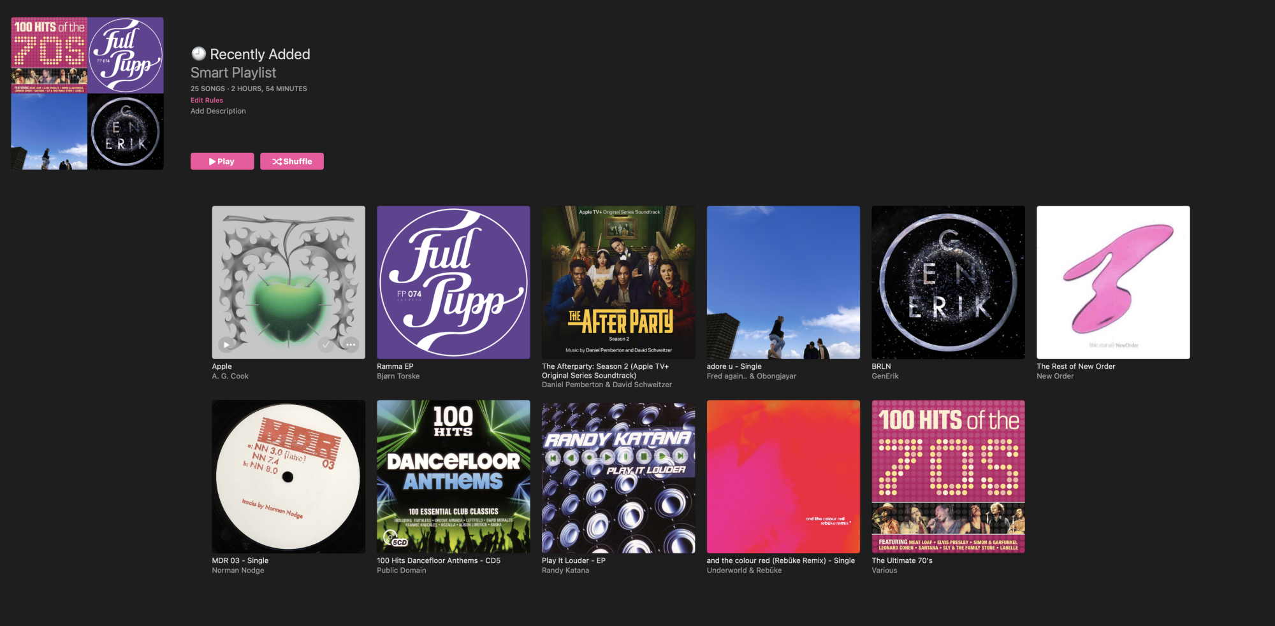
Task: Open the Edit Rules link
Action: pos(207,100)
